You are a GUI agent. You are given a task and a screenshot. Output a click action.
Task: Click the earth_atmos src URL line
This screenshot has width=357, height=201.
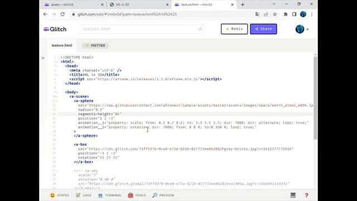tap(196, 106)
